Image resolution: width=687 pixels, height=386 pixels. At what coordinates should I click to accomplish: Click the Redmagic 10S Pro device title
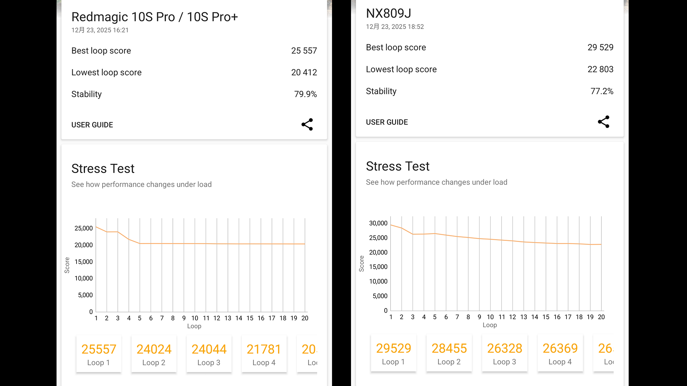[155, 17]
